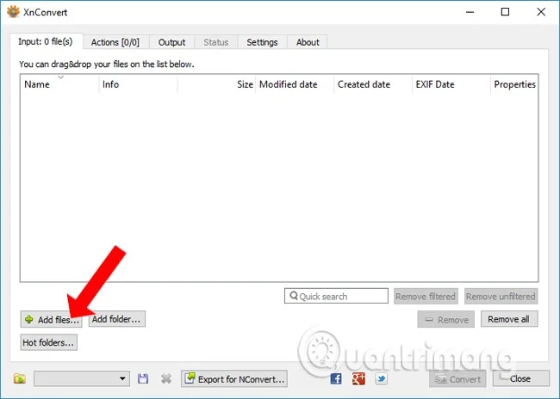Image resolution: width=560 pixels, height=399 pixels.
Task: Click Export for NConvert... button
Action: pyautogui.click(x=234, y=378)
